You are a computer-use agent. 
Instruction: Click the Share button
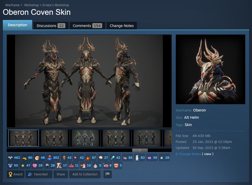(x=61, y=174)
